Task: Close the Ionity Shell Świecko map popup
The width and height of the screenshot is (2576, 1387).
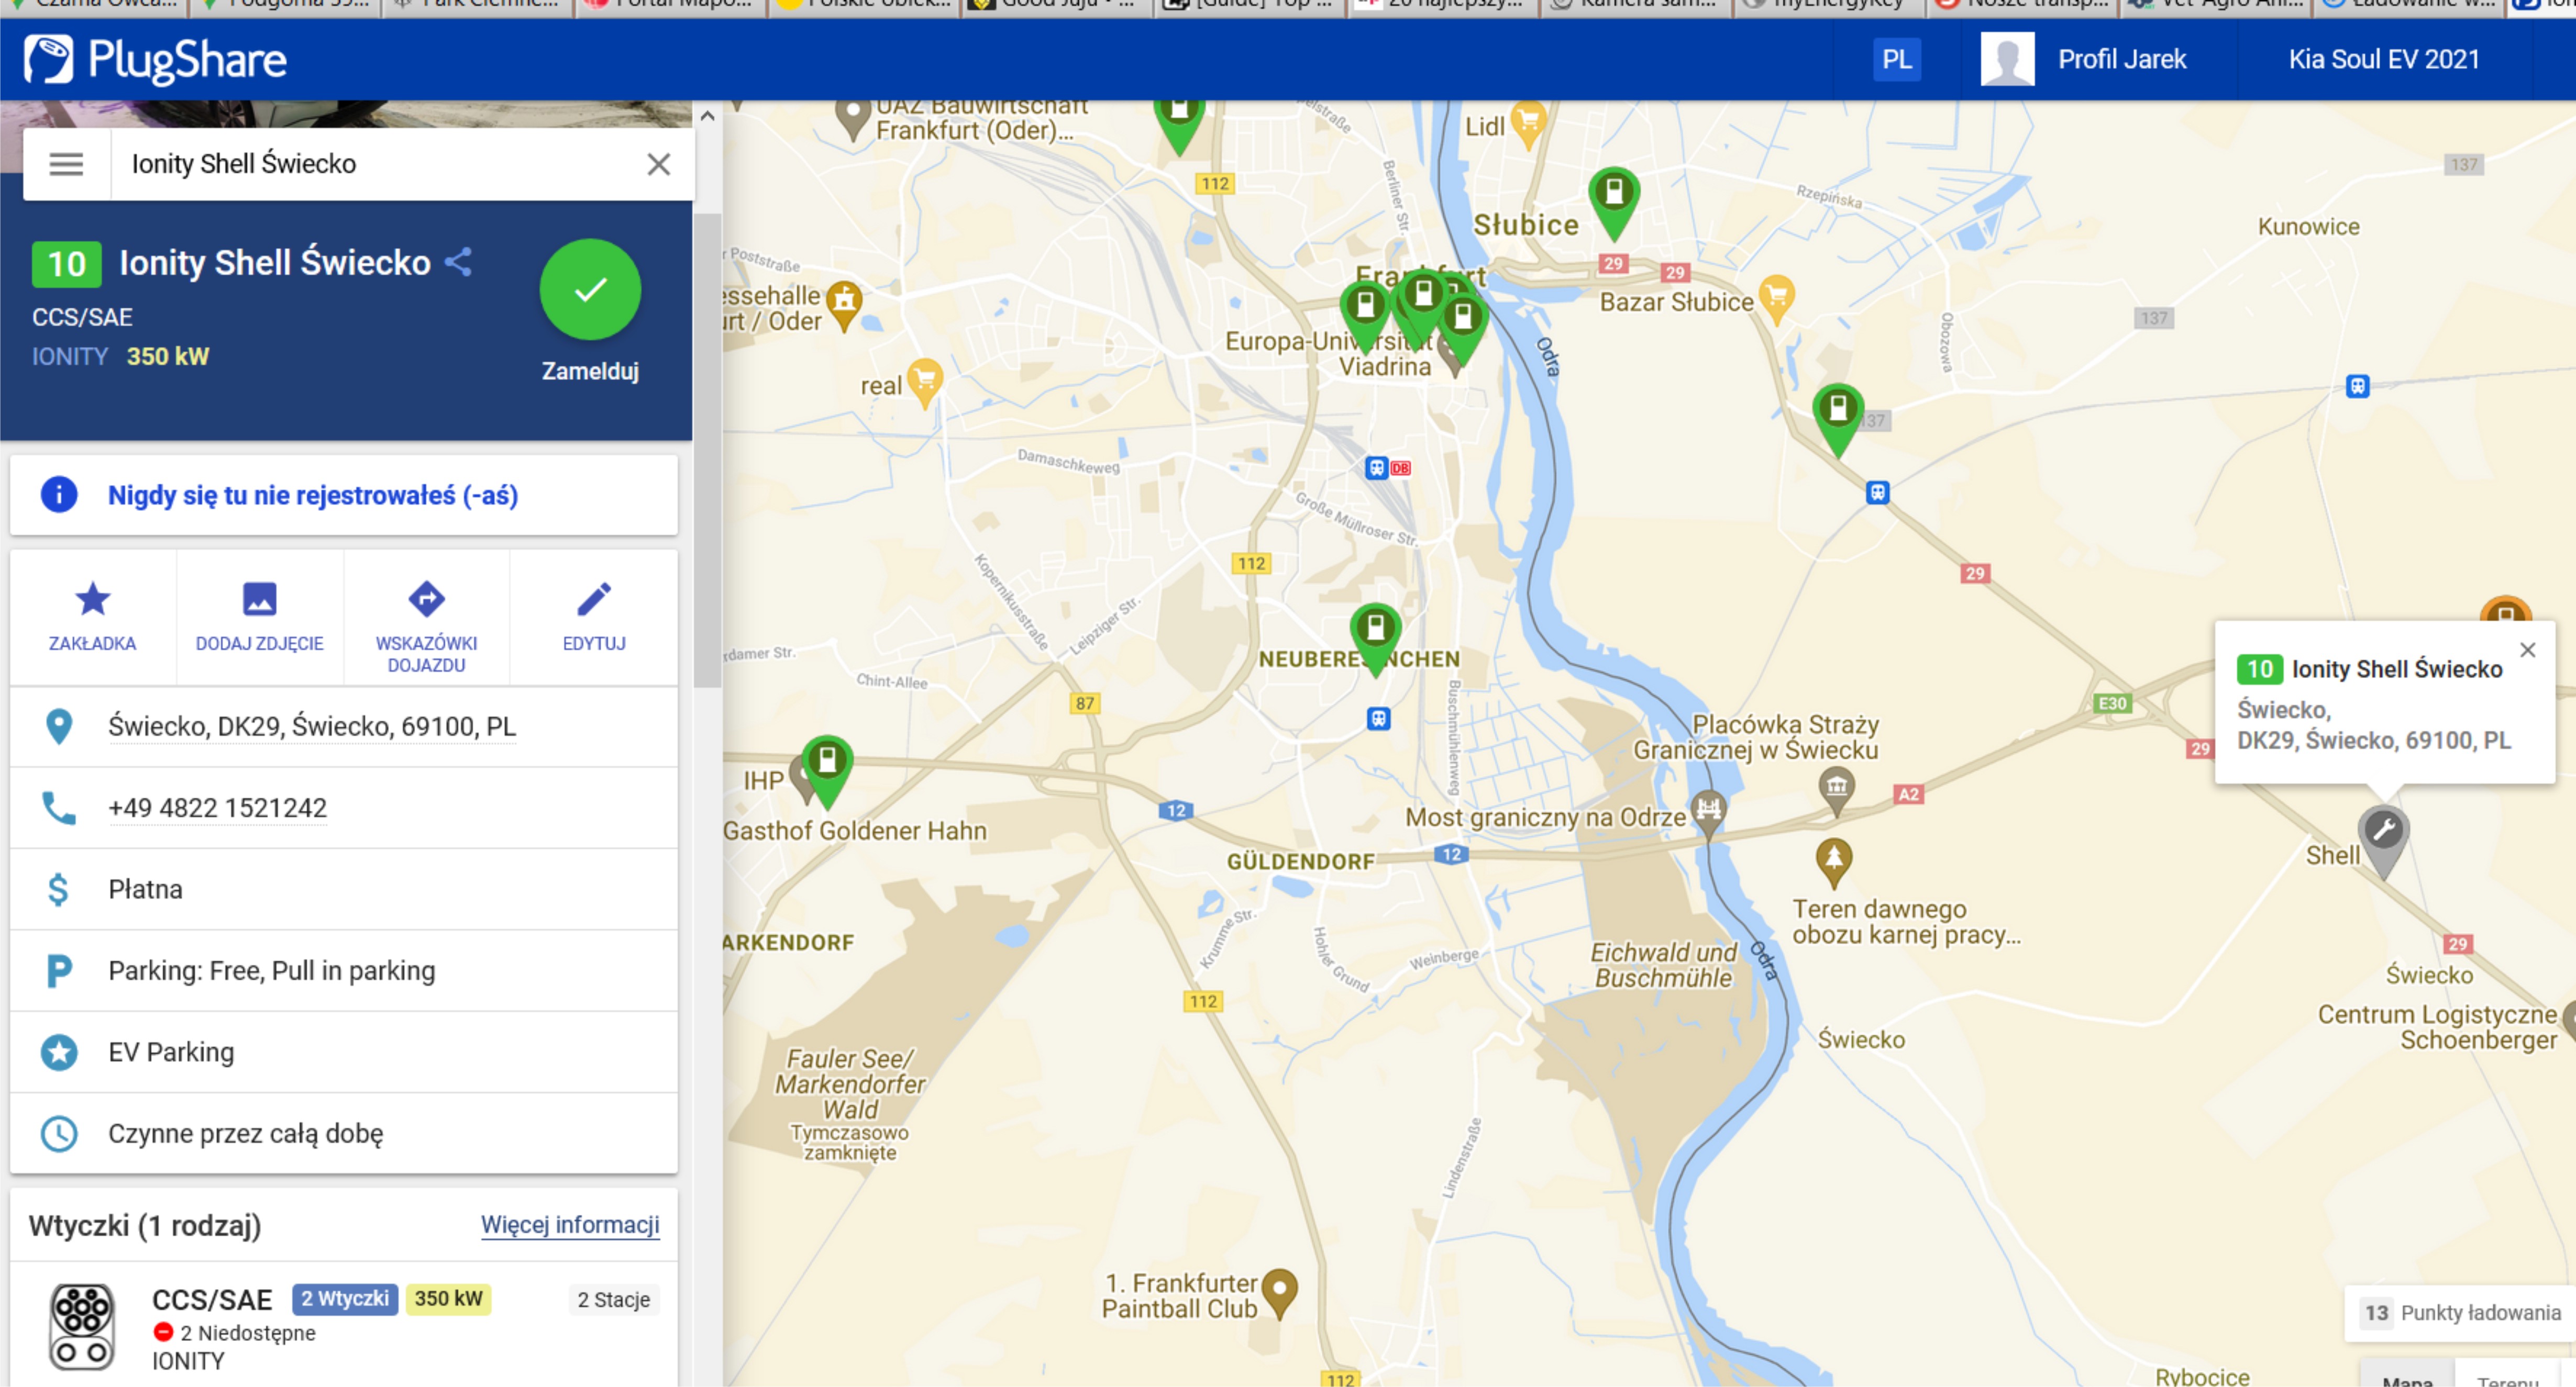Action: [2528, 651]
